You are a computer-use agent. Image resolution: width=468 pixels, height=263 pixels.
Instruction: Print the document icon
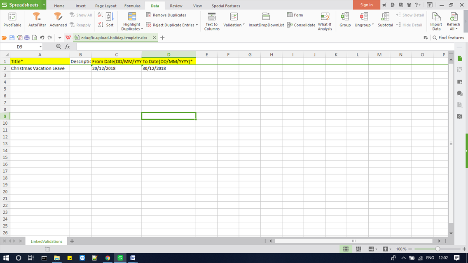[x=27, y=37]
